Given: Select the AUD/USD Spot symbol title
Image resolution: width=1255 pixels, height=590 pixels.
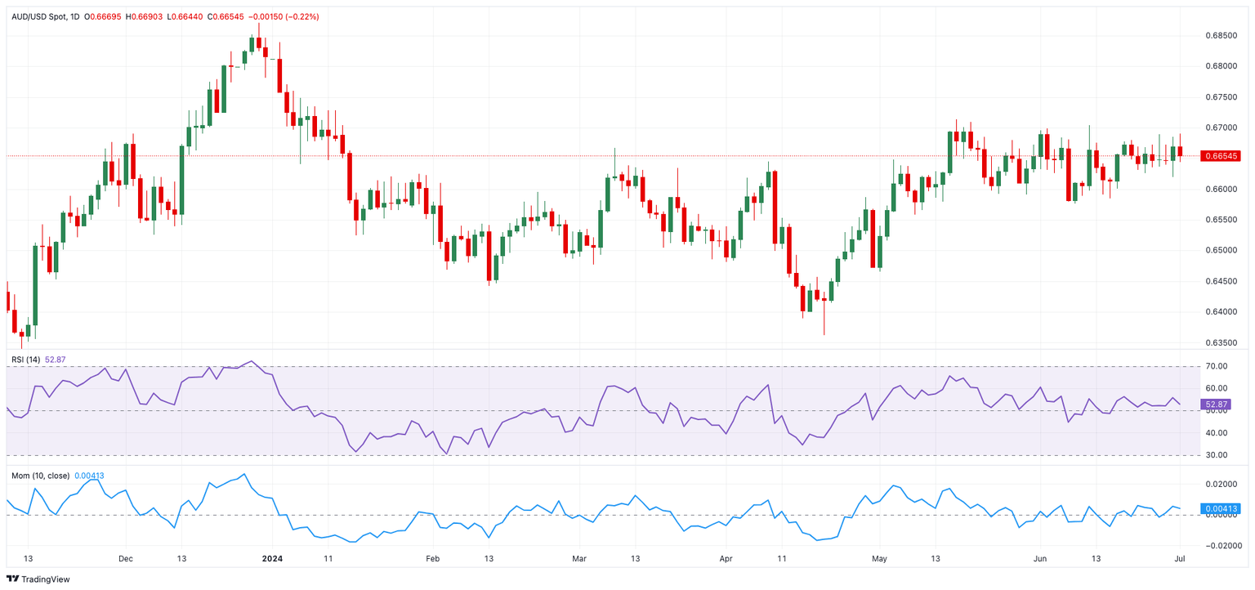Looking at the screenshot, I should (x=44, y=16).
